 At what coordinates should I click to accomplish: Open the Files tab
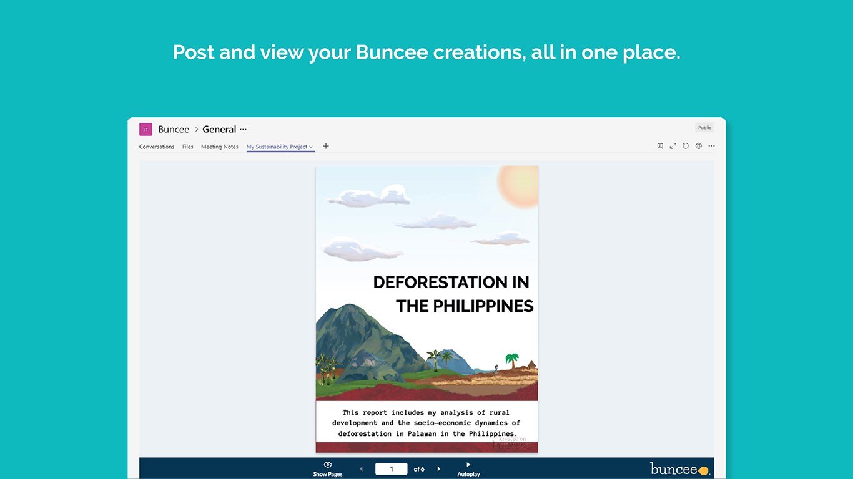point(187,147)
